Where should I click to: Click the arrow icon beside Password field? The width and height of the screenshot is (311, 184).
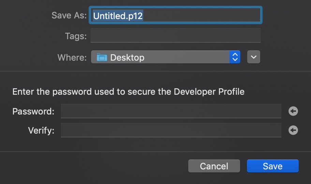point(293,111)
